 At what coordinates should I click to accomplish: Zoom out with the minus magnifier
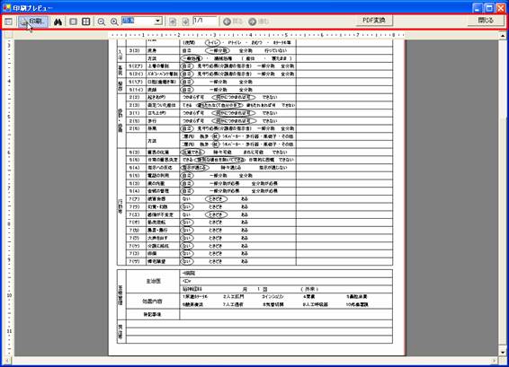point(102,22)
